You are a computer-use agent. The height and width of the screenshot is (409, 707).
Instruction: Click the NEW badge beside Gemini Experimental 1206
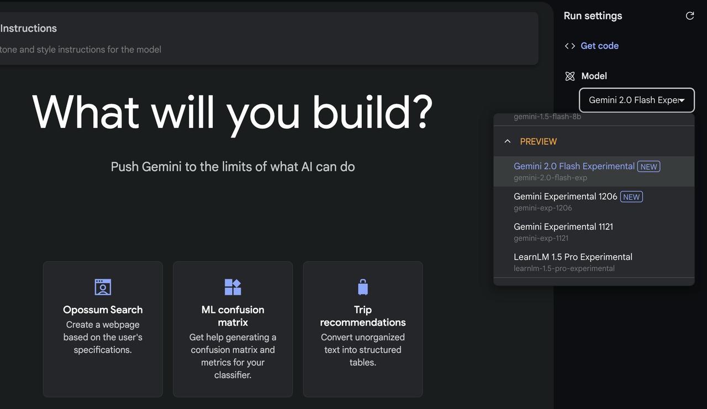coord(631,197)
